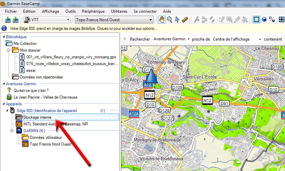Click the split map view icon

click(272, 20)
